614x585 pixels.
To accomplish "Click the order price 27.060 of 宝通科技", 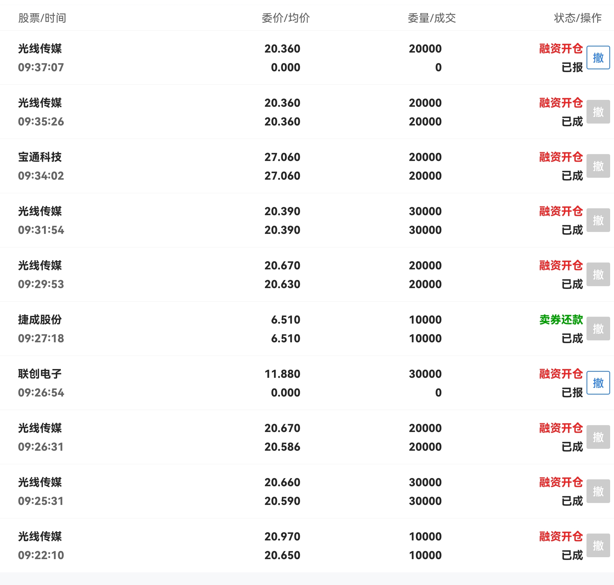I will tap(282, 157).
